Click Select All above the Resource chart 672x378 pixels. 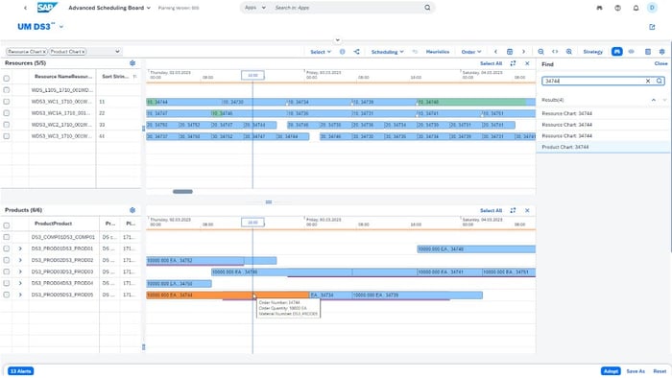pyautogui.click(x=491, y=63)
